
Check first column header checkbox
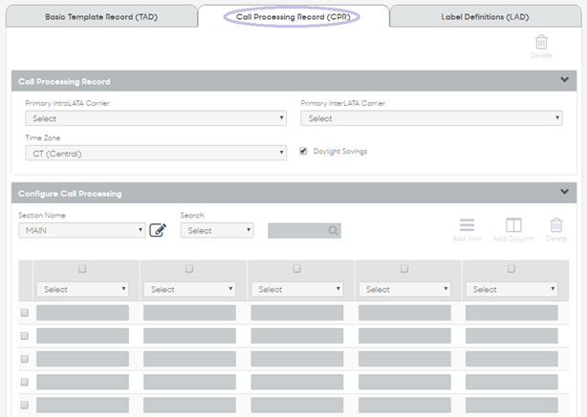(82, 269)
